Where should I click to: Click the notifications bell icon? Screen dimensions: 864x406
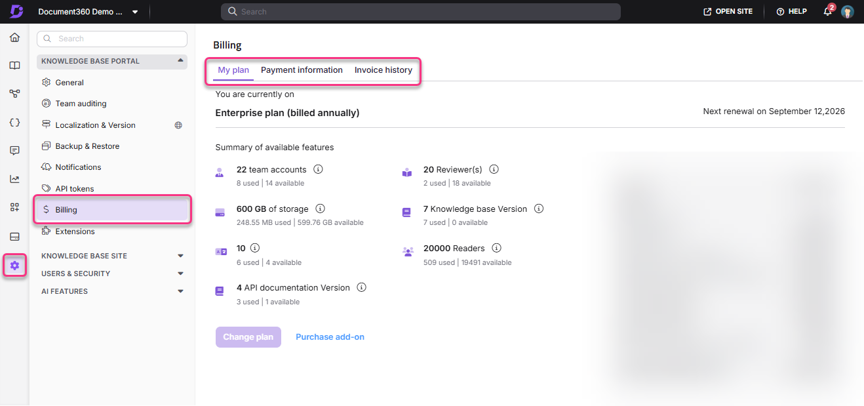[827, 12]
